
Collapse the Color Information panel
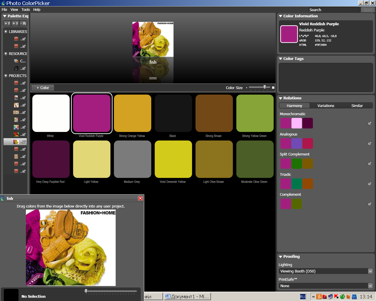coord(281,16)
